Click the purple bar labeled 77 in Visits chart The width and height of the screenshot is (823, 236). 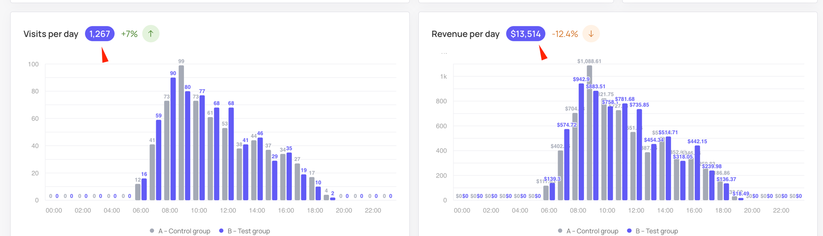point(202,148)
